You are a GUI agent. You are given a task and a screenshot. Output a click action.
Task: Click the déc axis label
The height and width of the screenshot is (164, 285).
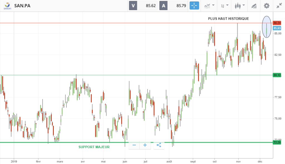tap(260, 161)
